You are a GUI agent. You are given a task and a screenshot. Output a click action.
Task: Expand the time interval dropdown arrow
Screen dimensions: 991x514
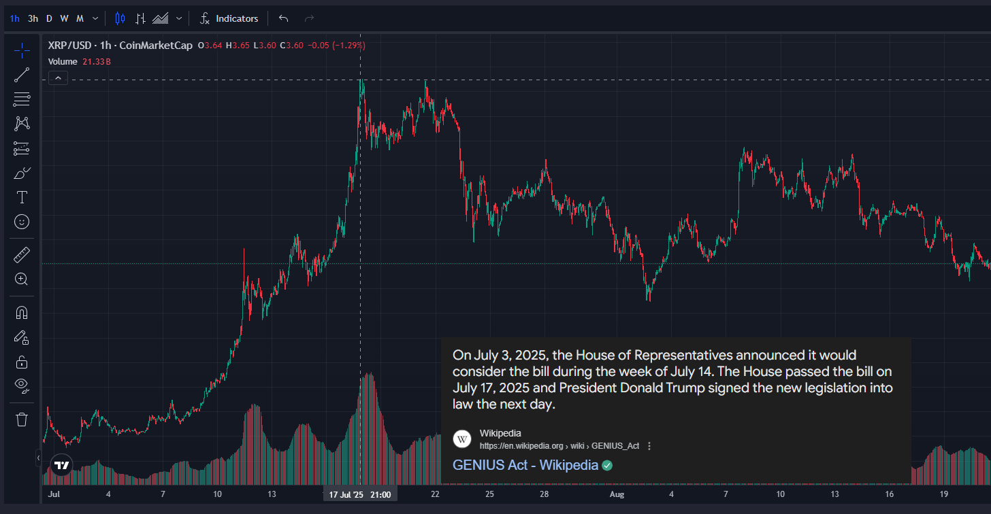pyautogui.click(x=95, y=18)
